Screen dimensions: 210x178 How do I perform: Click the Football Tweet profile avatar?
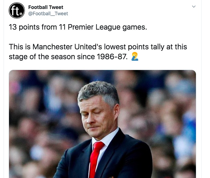[x=17, y=10]
